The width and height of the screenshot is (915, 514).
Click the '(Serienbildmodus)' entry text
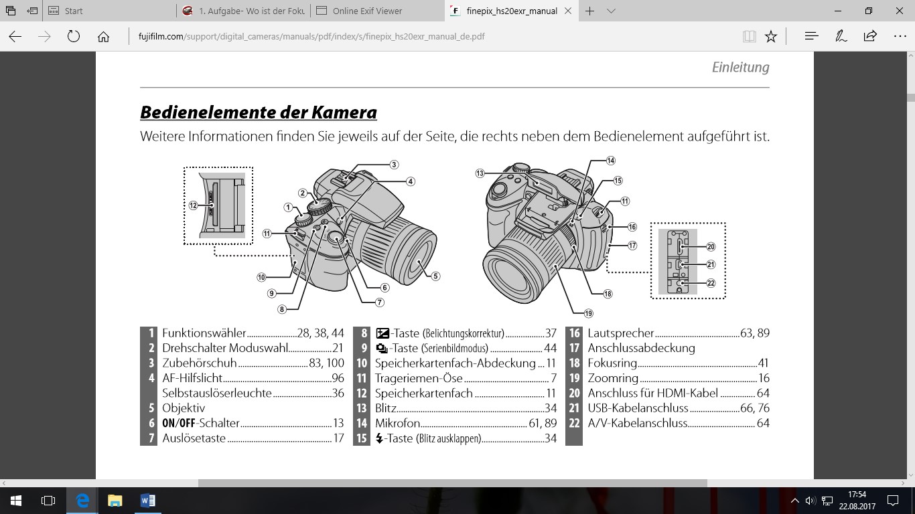455,348
